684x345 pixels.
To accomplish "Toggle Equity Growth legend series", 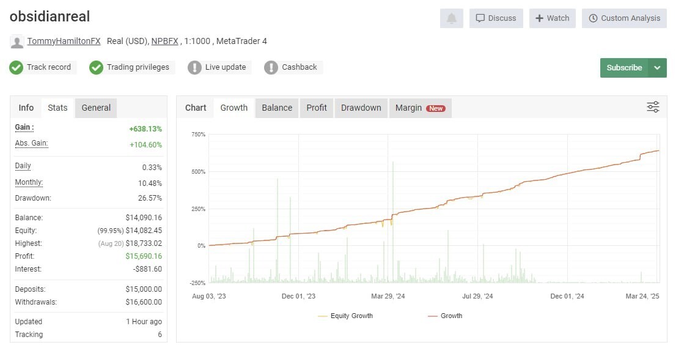I will tap(345, 316).
